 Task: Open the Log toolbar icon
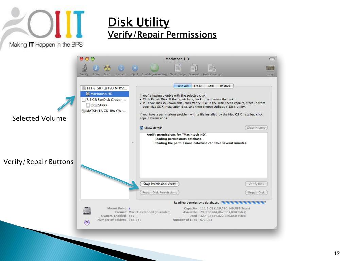[270, 68]
